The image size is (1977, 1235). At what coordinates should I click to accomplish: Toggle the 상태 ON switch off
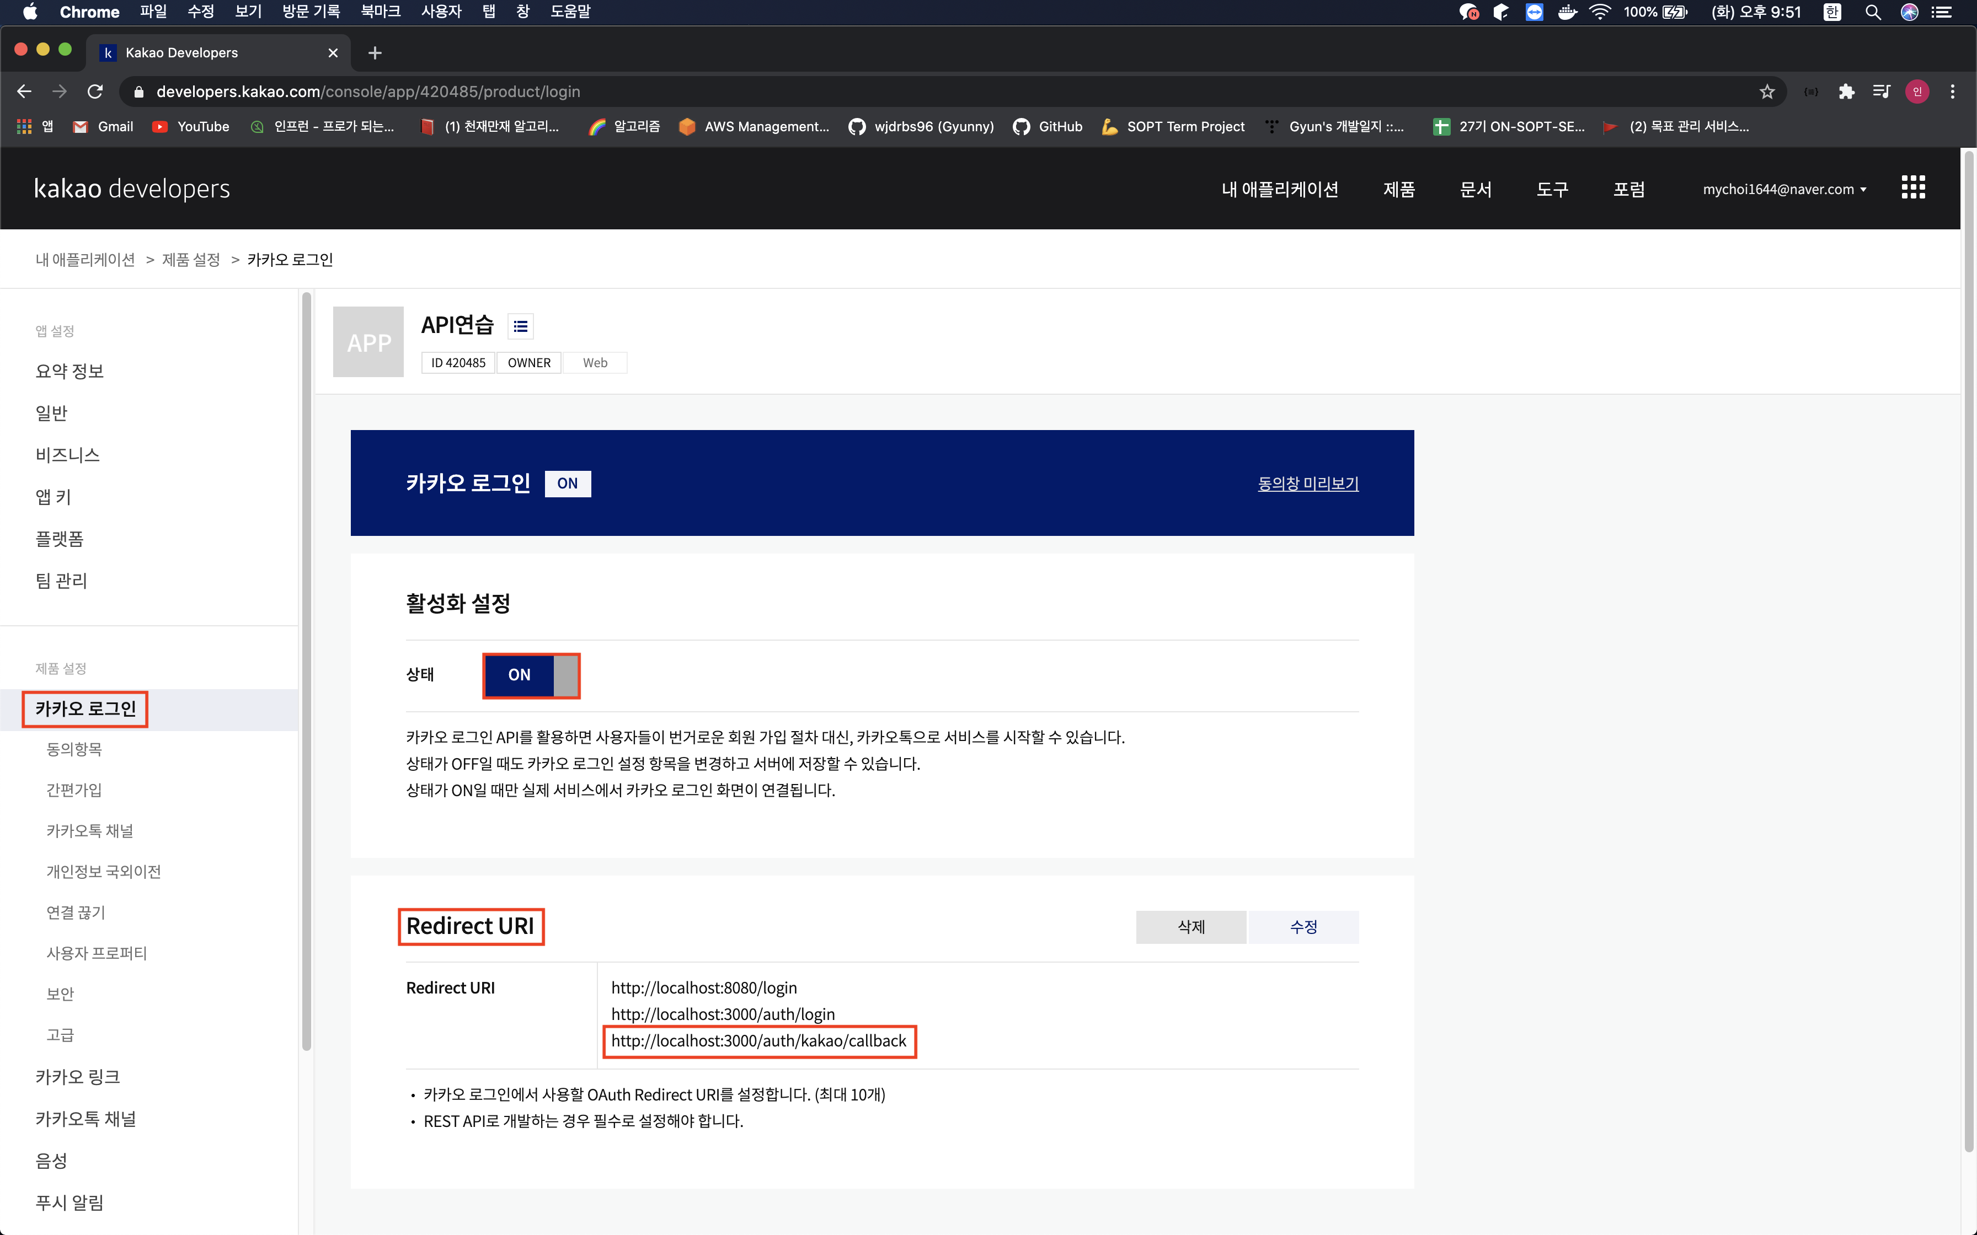531,675
